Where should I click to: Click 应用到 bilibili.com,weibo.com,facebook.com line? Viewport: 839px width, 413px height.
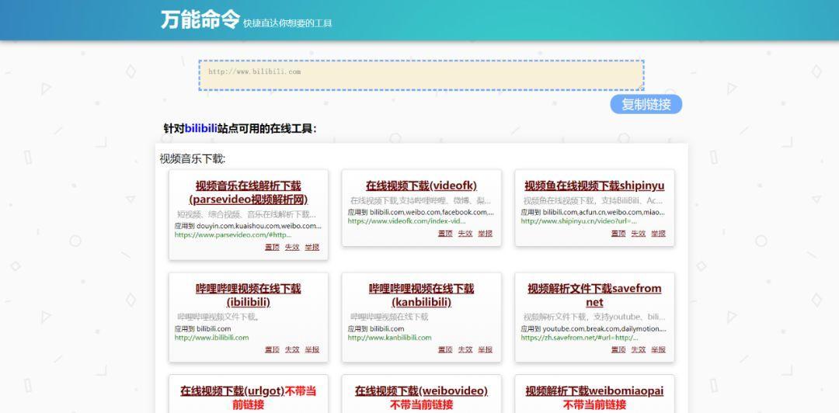pos(421,212)
